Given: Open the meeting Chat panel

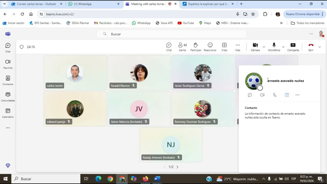Looking at the screenshot, I should pyautogui.click(x=169, y=47).
